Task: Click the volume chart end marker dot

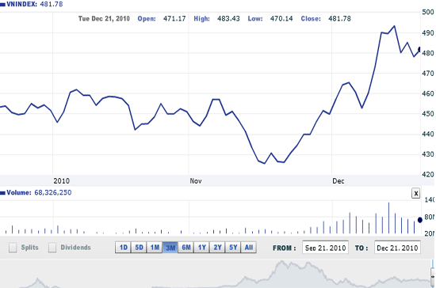Action: (420, 220)
